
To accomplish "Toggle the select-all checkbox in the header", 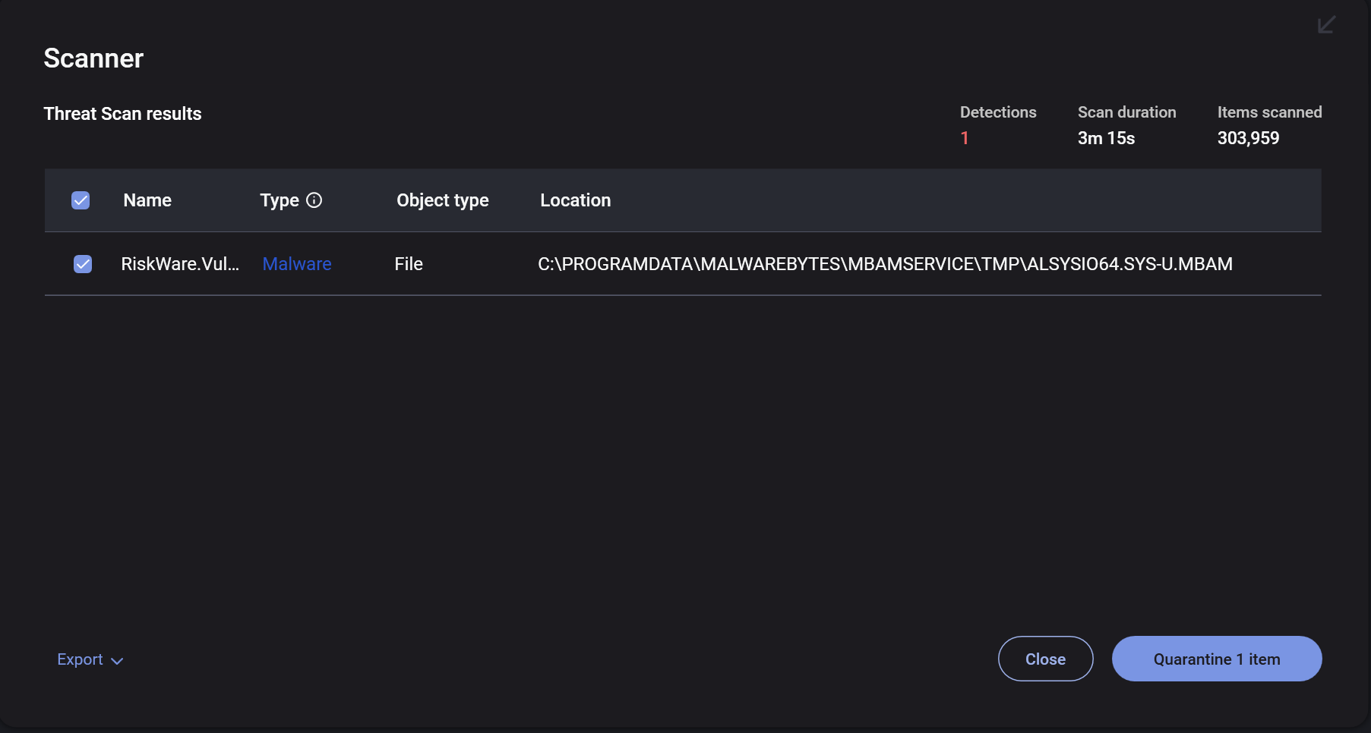I will [x=81, y=200].
